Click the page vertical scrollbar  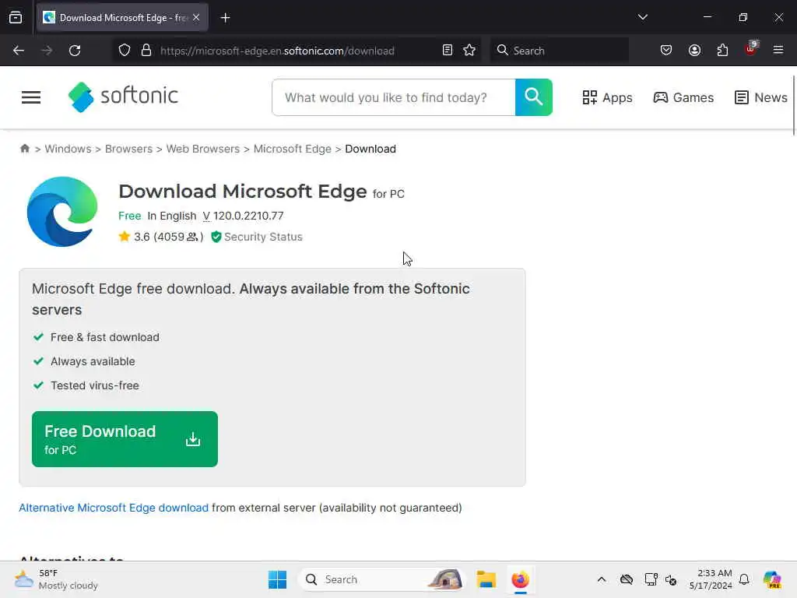pos(793,105)
